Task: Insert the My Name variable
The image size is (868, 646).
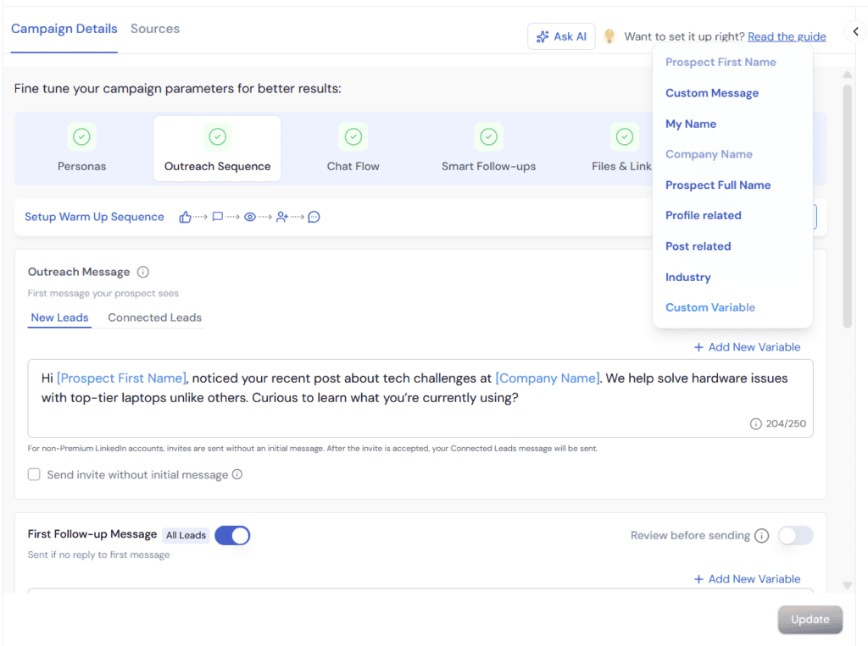Action: click(x=691, y=124)
